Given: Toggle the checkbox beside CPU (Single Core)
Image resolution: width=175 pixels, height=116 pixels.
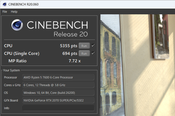Looking at the screenshot, I should [x=93, y=53].
